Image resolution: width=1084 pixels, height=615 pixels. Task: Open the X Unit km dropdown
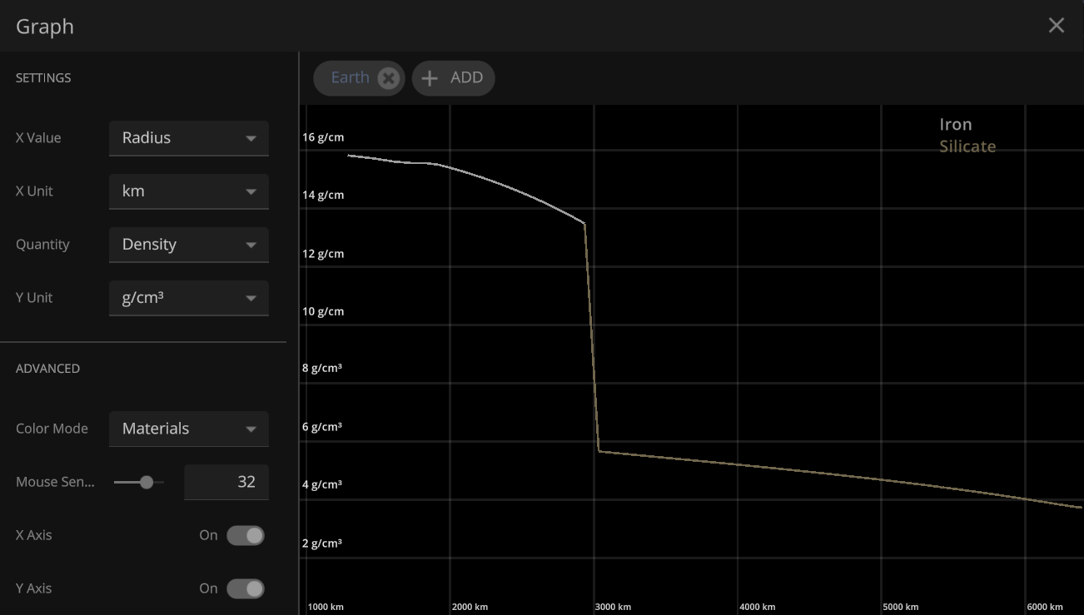(x=189, y=191)
